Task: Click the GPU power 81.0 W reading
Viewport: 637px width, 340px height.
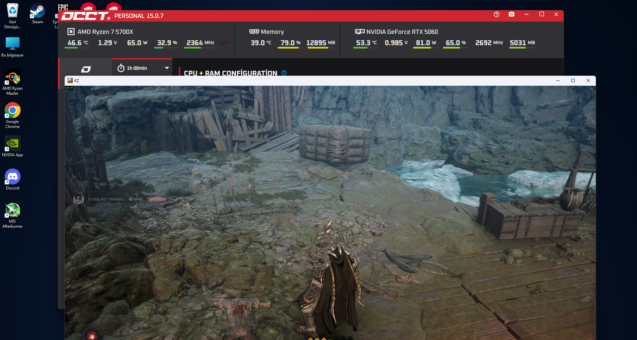Action: point(426,43)
